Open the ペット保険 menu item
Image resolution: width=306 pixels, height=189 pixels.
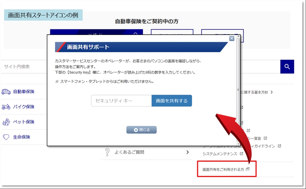click(x=24, y=122)
